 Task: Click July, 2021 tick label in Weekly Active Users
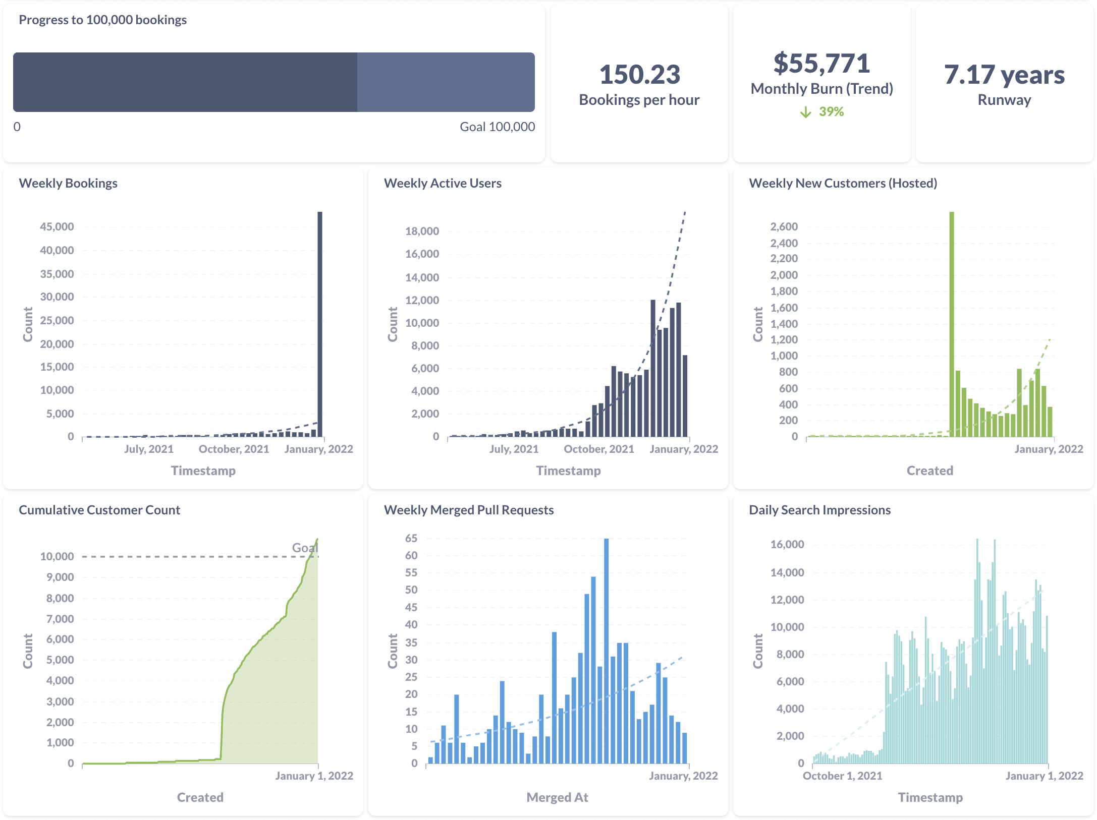(514, 449)
